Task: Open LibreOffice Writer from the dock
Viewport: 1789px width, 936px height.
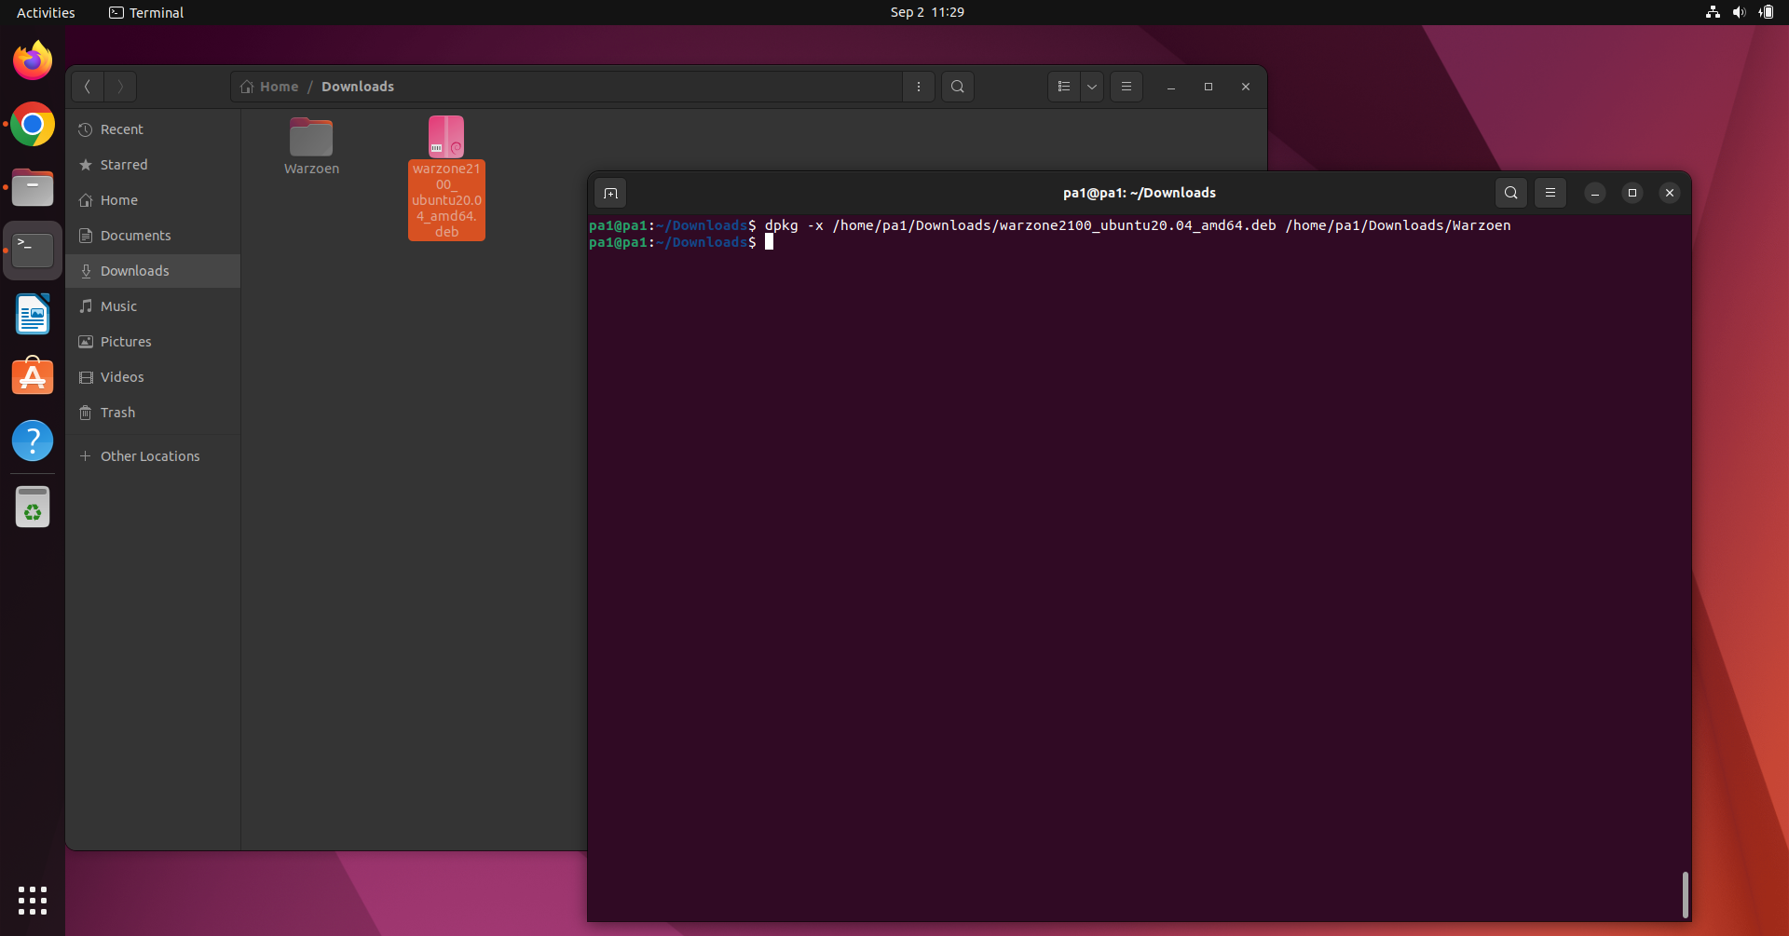Action: [x=32, y=314]
